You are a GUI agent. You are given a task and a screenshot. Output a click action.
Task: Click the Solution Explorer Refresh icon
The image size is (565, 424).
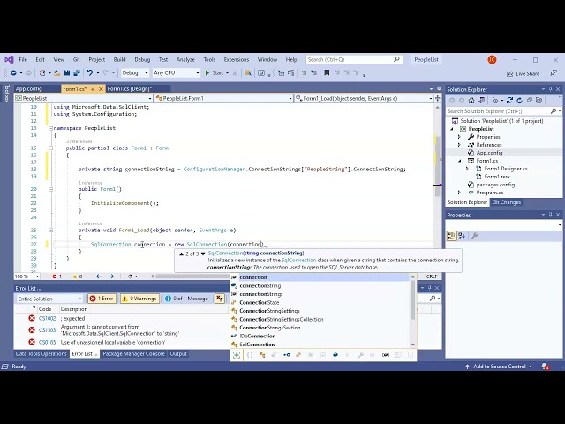click(x=519, y=101)
